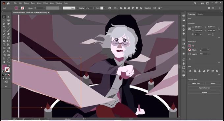Image resolution: width=224 pixels, height=121 pixels.
Task: Select the Eraser tool
Action: pos(9,34)
